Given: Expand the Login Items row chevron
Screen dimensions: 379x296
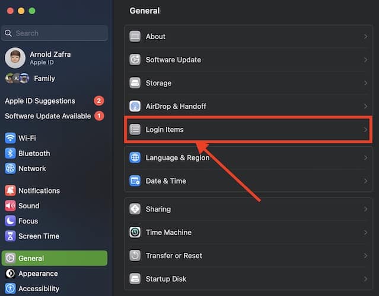Looking at the screenshot, I should pos(365,130).
